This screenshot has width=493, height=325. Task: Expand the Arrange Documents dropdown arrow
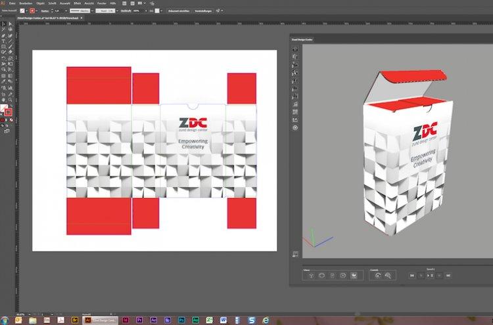[145, 3]
